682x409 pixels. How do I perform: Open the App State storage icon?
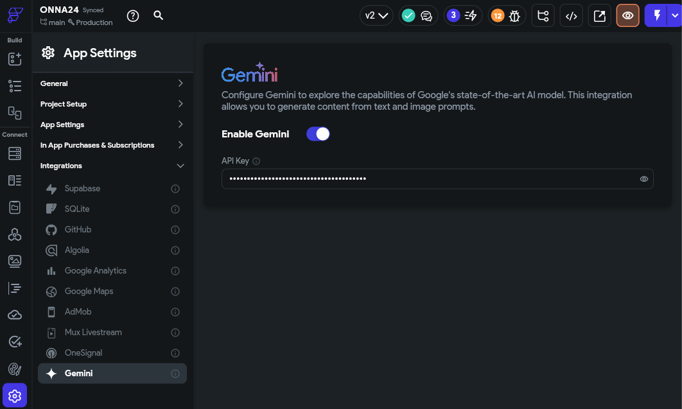[x=15, y=207]
